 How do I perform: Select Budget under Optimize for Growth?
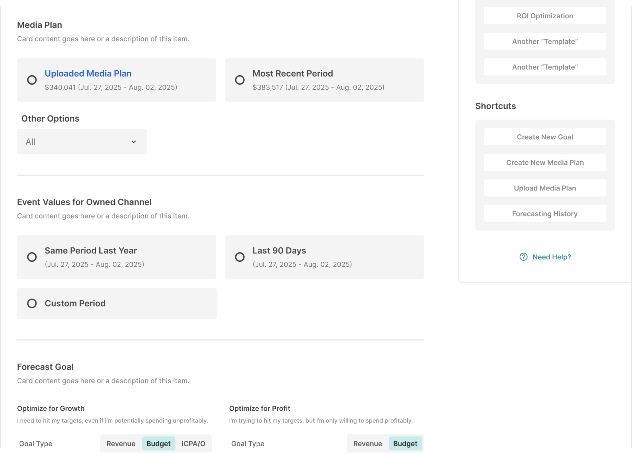158,443
